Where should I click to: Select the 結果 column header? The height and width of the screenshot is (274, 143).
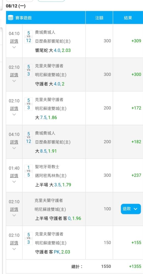tap(128, 18)
